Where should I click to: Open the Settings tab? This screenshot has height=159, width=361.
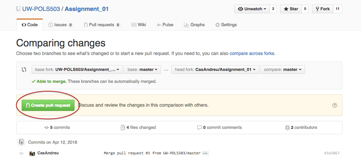click(226, 25)
